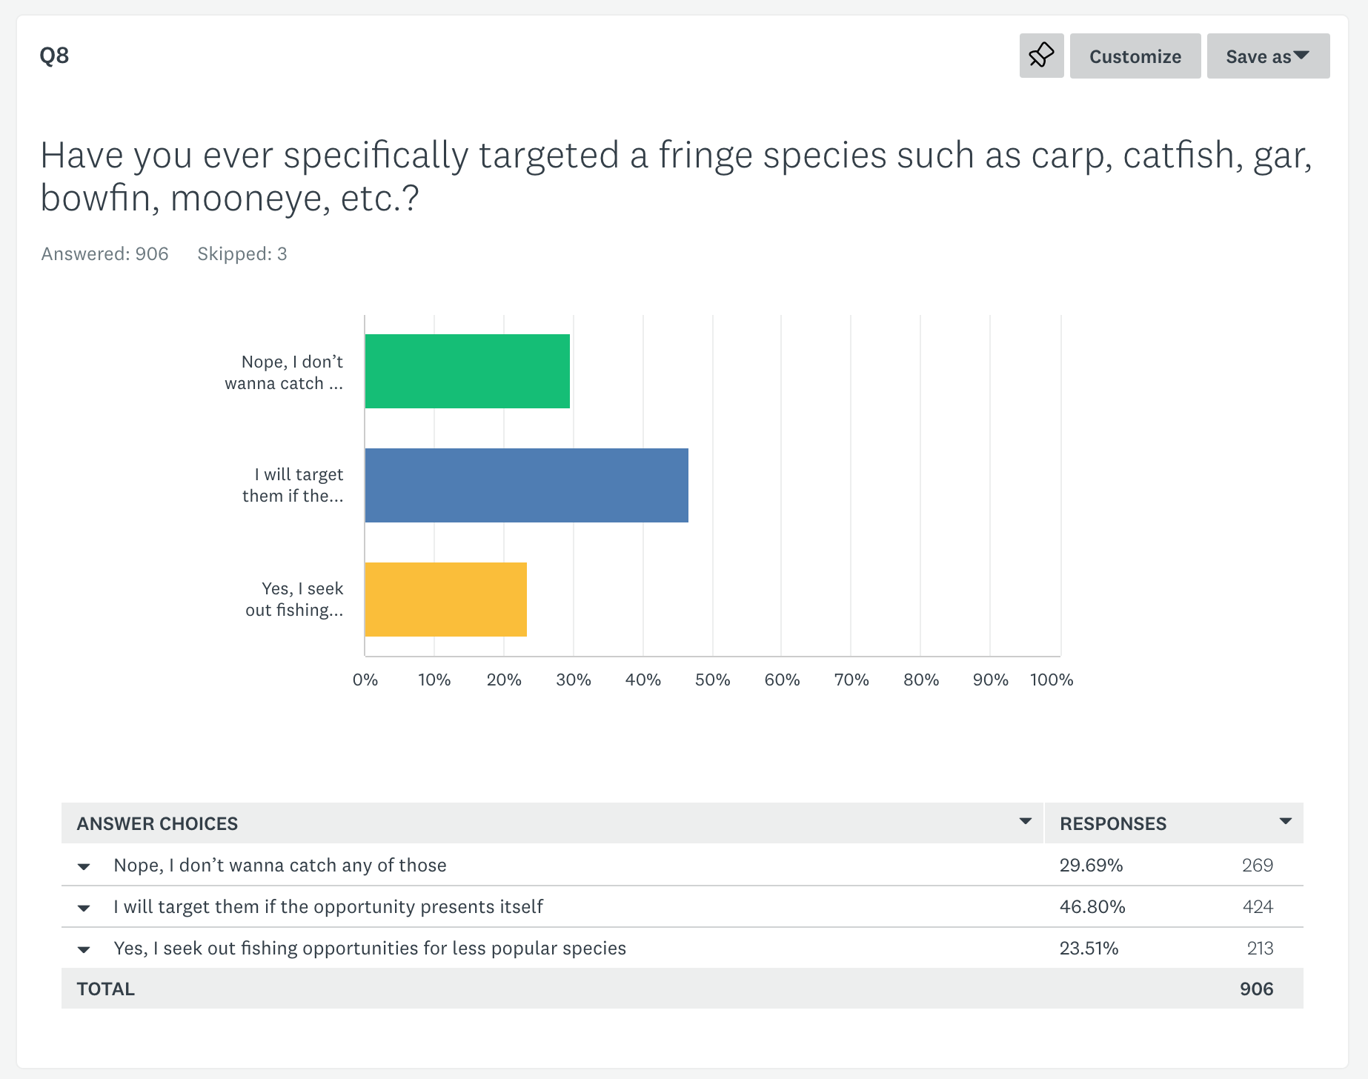The image size is (1368, 1079).
Task: Click the 'Answered: 906' text
Action: coord(104,254)
